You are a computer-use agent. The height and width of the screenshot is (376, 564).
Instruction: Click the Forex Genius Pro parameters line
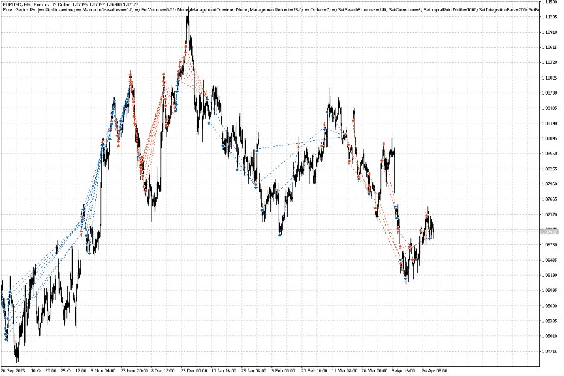coord(271,9)
